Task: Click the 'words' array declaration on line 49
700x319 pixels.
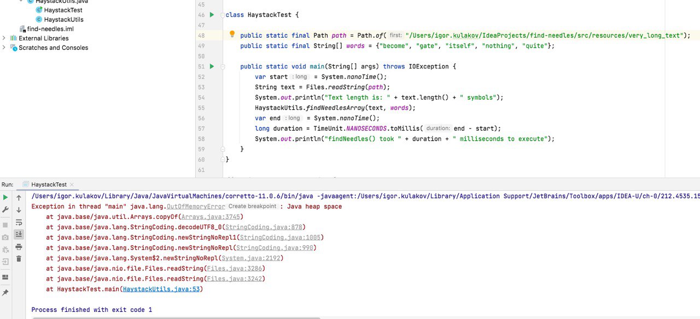Action: point(355,46)
